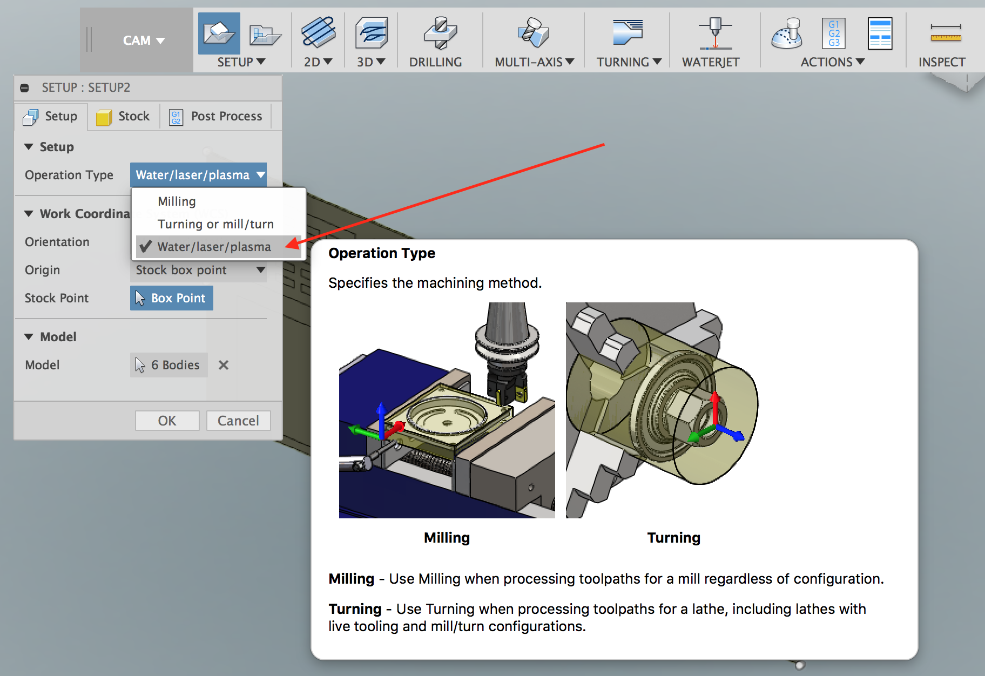
Task: Expand the MULTI-AXIS toolbar menu
Action: click(x=534, y=62)
